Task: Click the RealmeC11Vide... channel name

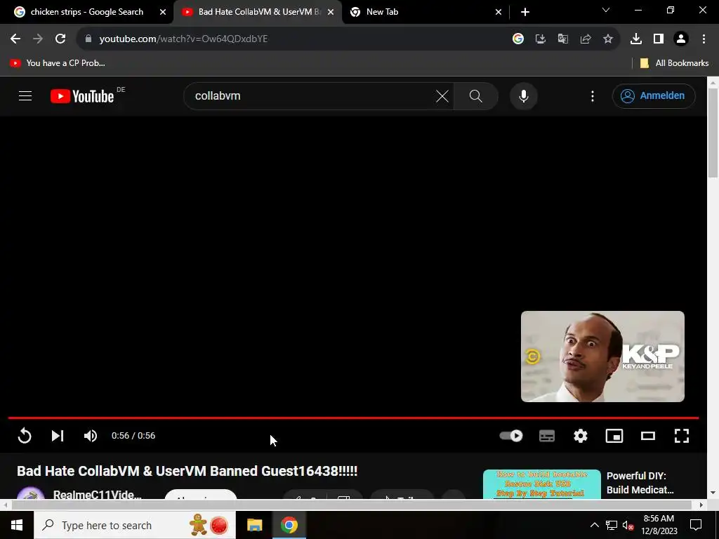Action: (x=97, y=494)
